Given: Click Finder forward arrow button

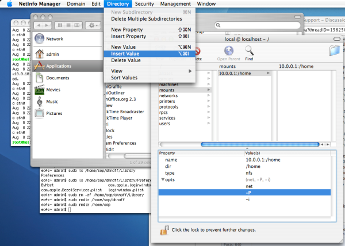Looking at the screenshot, I should 47,25.
